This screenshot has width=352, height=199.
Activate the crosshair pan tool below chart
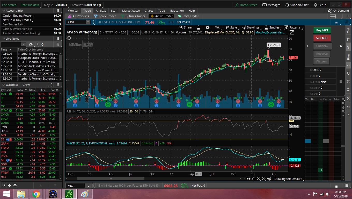coord(254,179)
